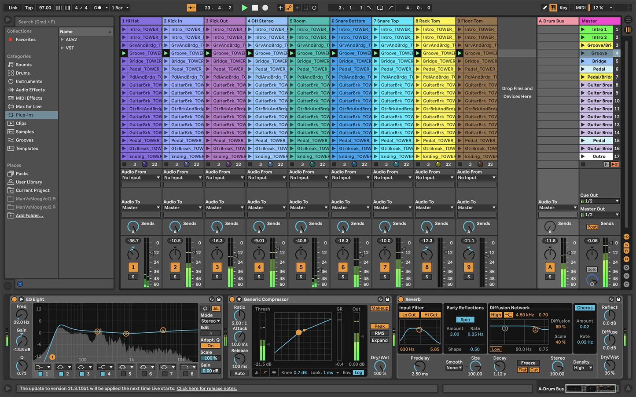Click the Record button in transport bar
636x397 pixels.
[x=265, y=7]
